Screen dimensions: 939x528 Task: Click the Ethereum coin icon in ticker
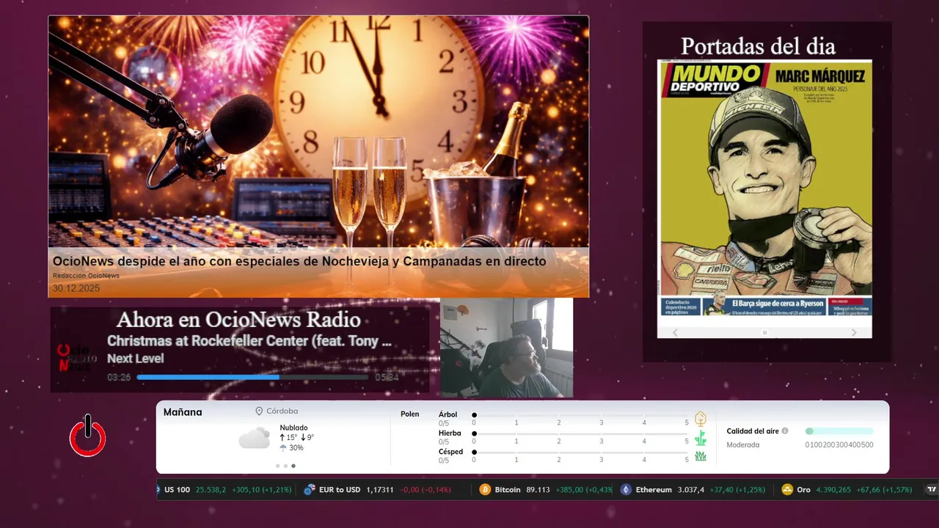point(626,490)
